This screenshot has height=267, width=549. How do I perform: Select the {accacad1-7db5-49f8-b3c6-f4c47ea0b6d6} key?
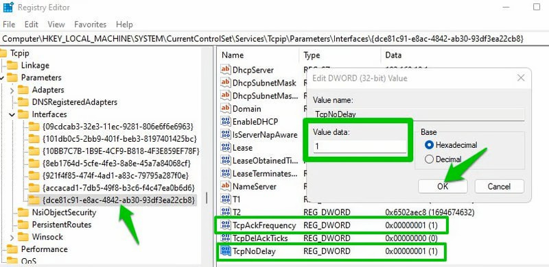coord(118,188)
